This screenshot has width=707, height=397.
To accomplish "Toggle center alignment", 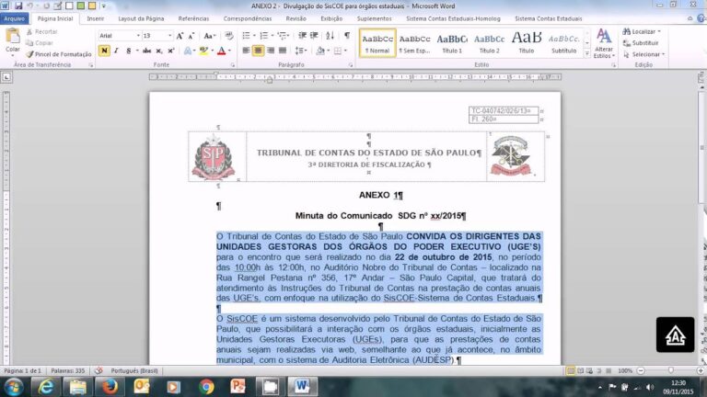I will tap(259, 51).
